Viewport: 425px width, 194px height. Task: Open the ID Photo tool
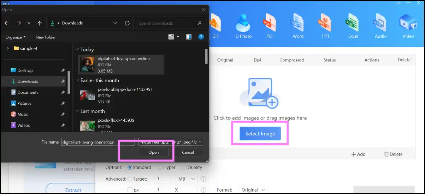click(243, 26)
